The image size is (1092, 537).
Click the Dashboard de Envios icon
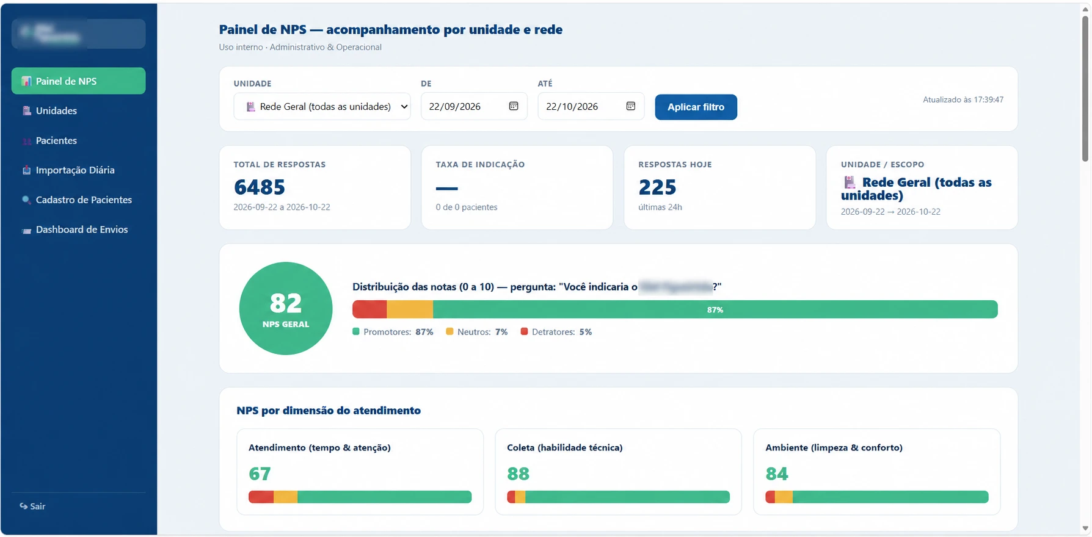tap(26, 230)
